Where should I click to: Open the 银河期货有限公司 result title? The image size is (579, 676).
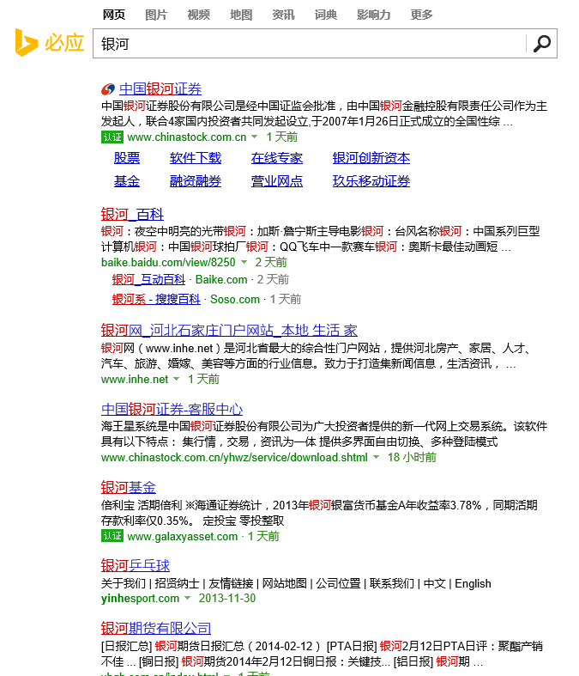(x=156, y=628)
